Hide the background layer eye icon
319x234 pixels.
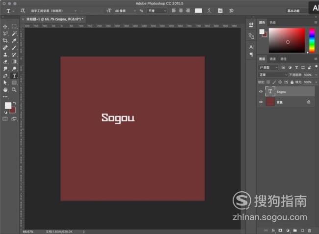[261, 102]
